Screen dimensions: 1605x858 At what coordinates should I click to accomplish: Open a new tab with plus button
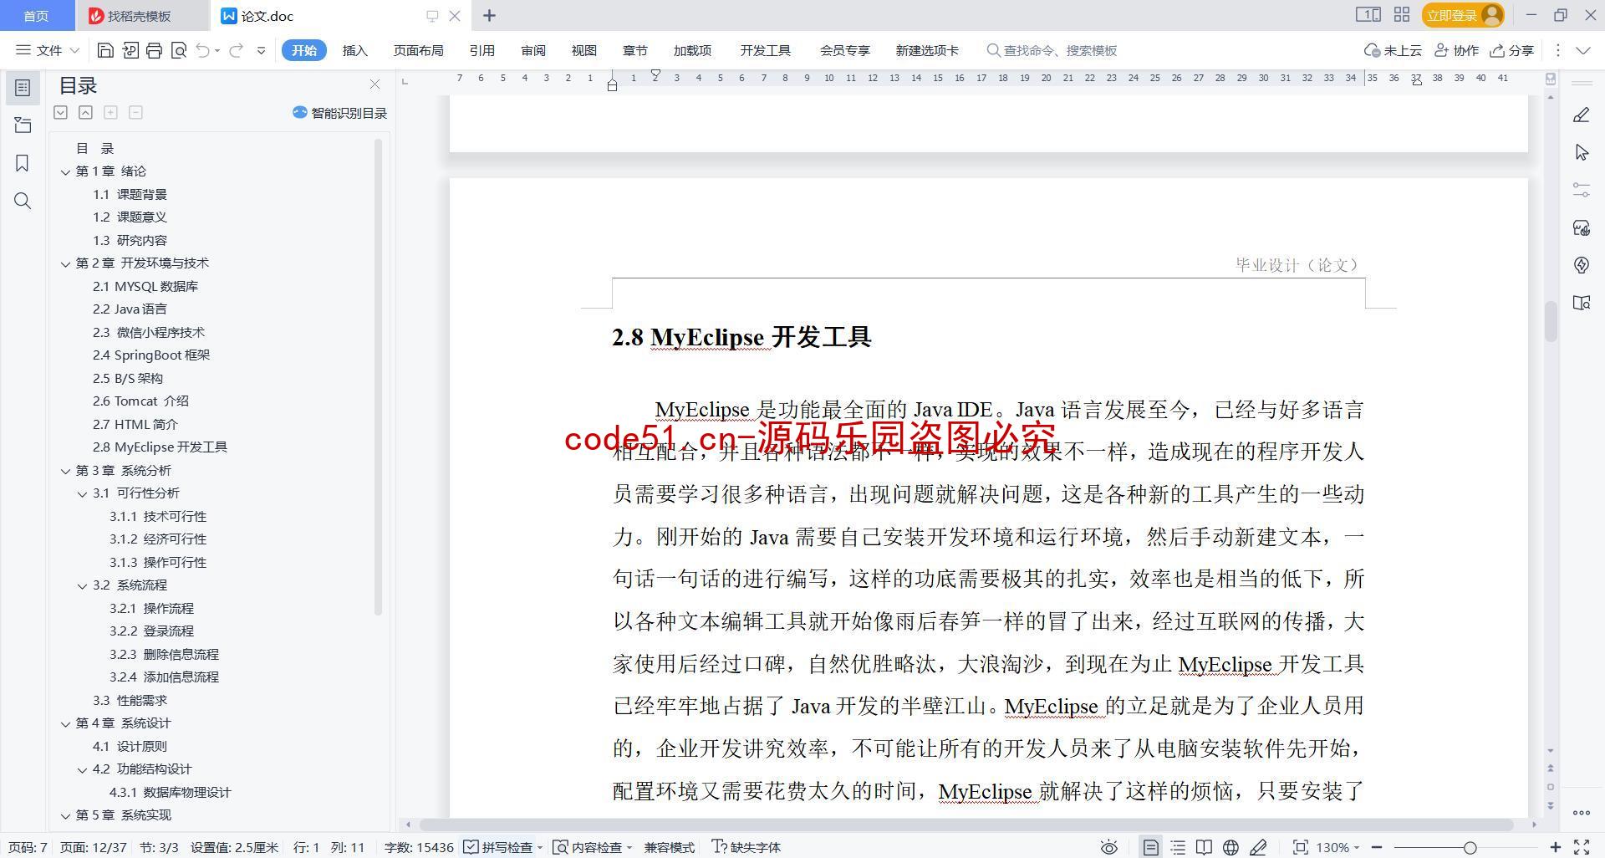click(490, 15)
